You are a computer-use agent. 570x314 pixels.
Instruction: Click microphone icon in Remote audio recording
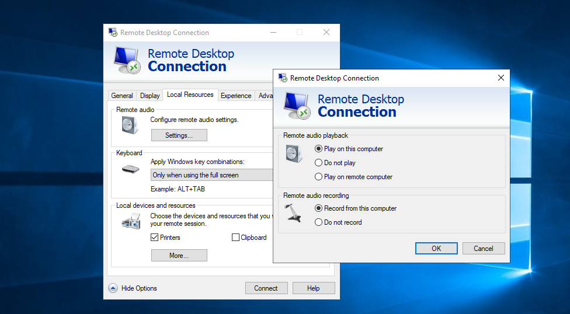click(293, 213)
